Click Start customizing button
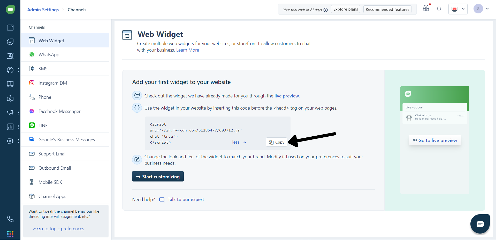 coord(158,176)
